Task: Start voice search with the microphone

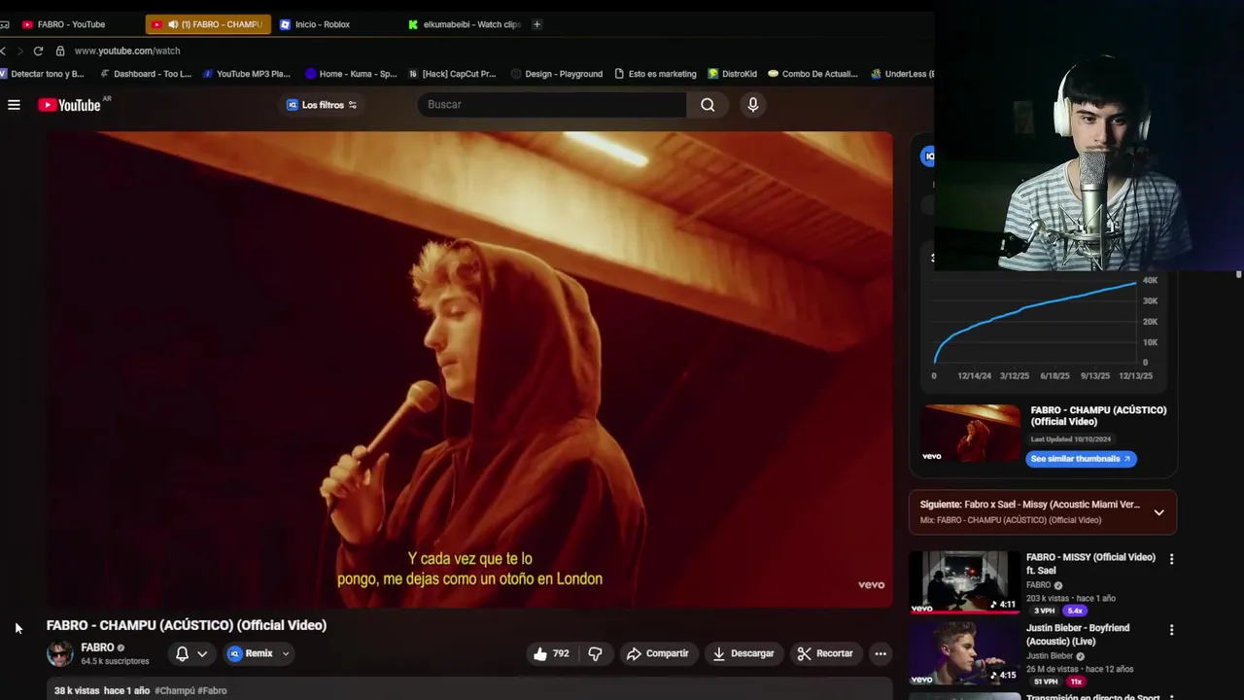Action: tap(752, 105)
